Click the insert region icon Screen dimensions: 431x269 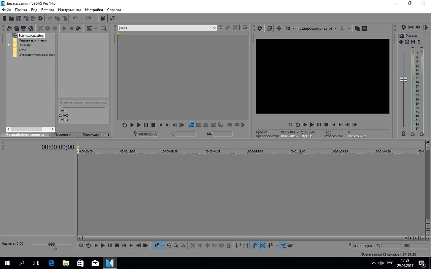pyautogui.click(x=245, y=245)
